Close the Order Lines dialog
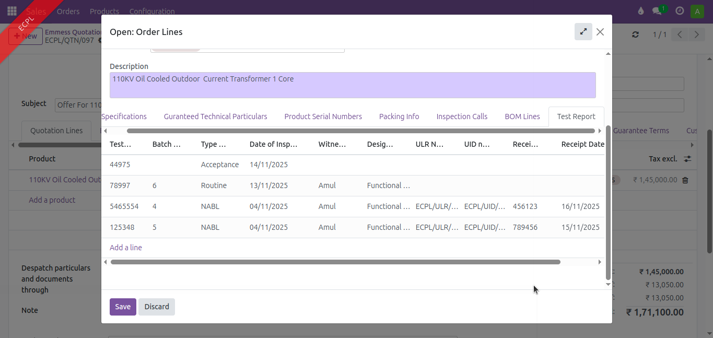 [x=600, y=32]
